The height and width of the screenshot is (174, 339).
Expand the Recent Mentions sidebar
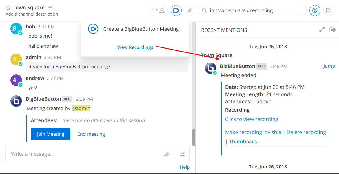coord(322,30)
